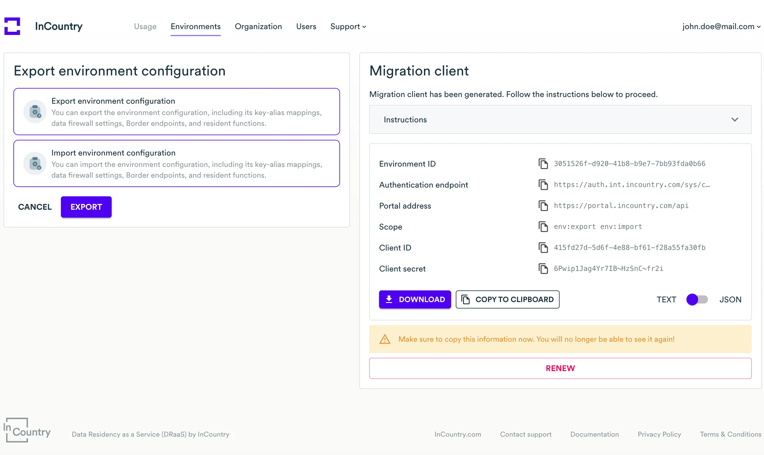Click the export configuration package icon
Image resolution: width=764 pixels, height=455 pixels.
point(35,111)
